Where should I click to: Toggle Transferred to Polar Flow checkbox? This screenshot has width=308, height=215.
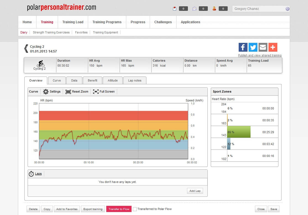point(135,209)
